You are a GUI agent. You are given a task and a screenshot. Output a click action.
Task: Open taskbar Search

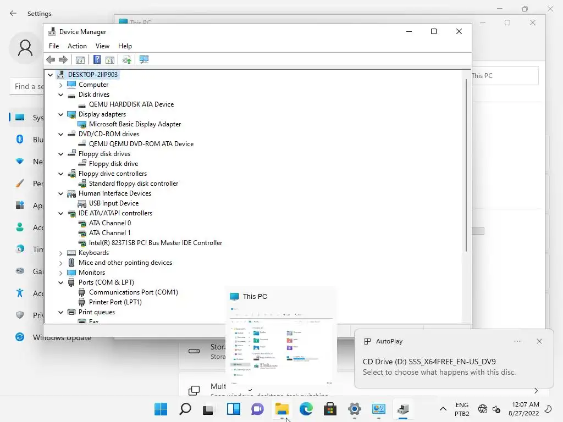pos(185,409)
